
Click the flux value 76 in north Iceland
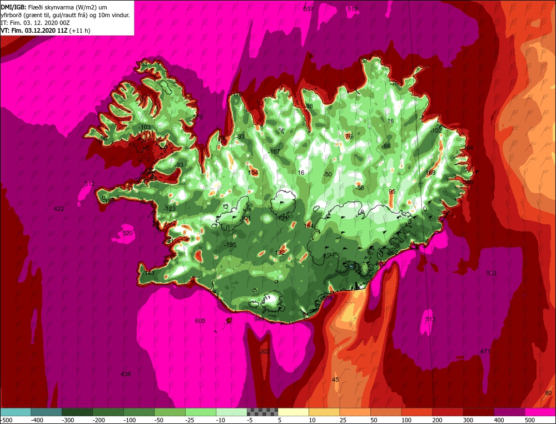point(349,137)
